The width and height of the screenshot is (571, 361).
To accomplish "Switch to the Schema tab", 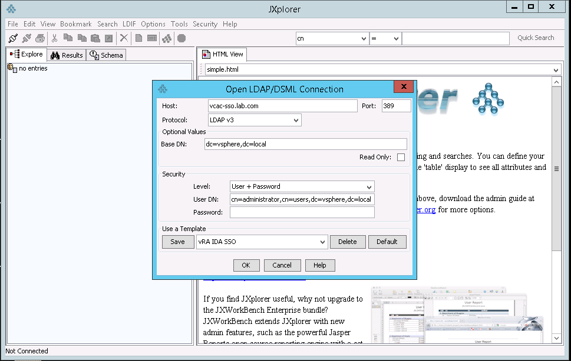I will (106, 55).
